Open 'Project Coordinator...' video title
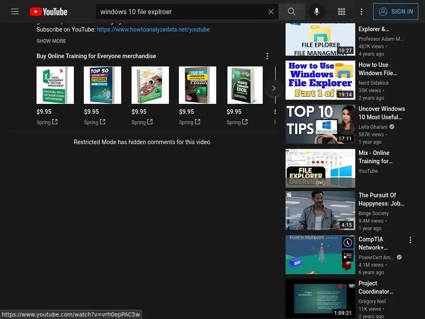The width and height of the screenshot is (425, 319). (x=376, y=287)
